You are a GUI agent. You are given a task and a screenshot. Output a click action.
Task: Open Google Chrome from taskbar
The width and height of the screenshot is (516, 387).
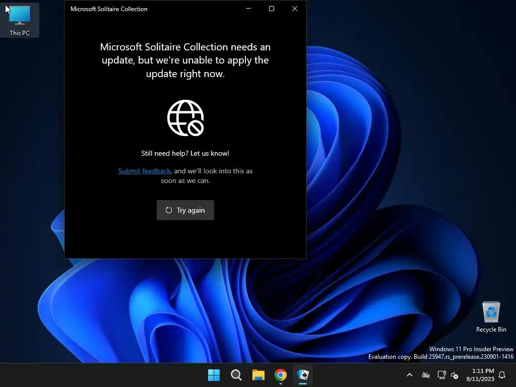(281, 375)
